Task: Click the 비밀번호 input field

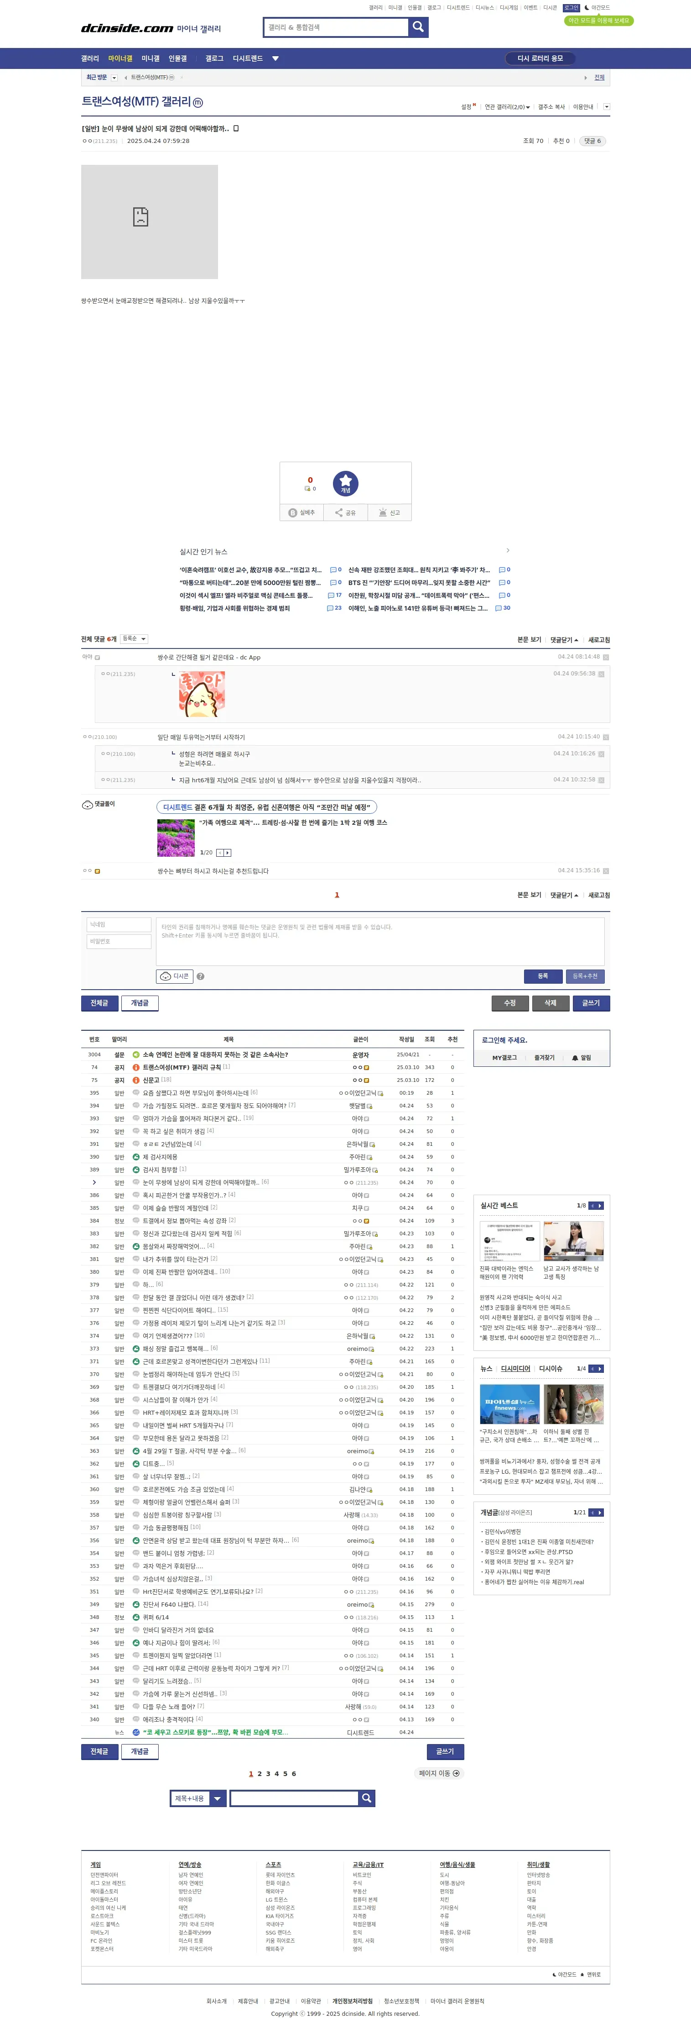Action: (x=119, y=942)
